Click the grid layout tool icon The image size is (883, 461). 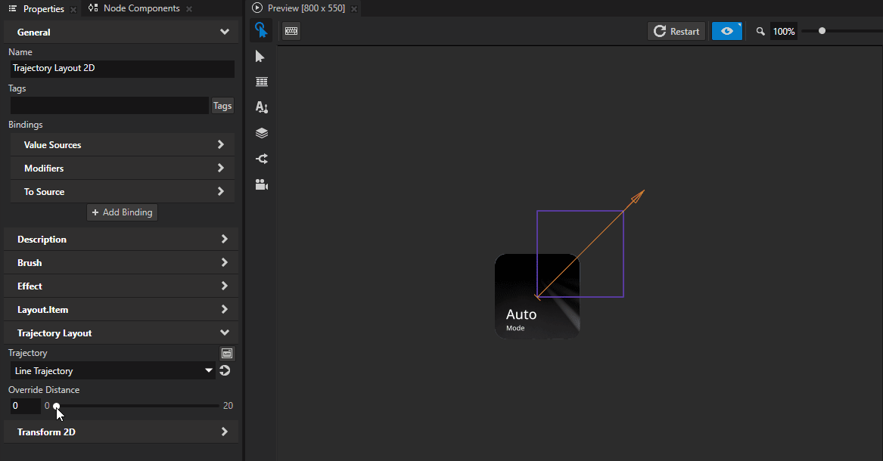[261, 81]
